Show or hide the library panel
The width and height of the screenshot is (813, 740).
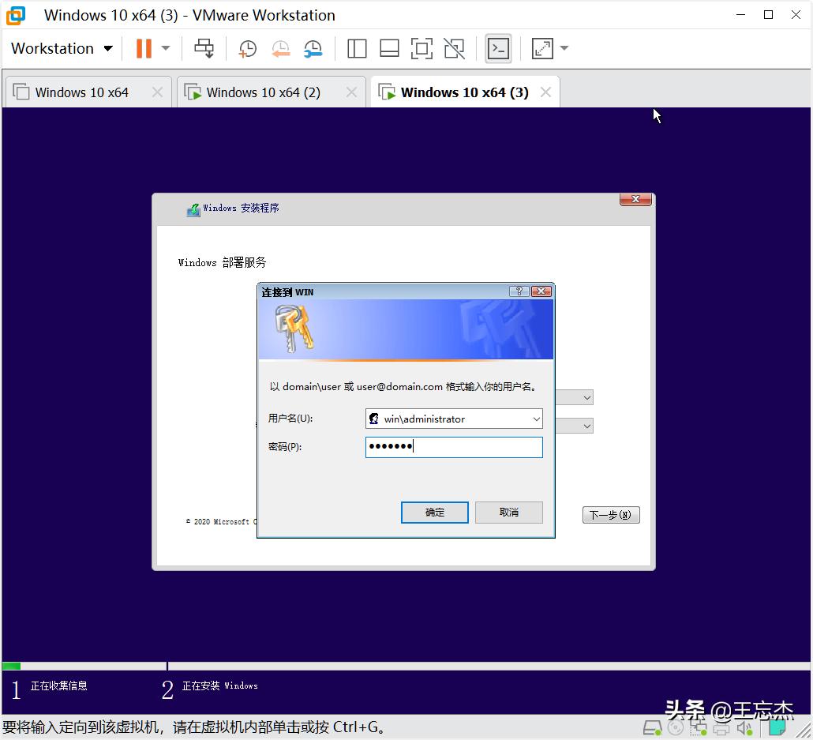[x=357, y=48]
